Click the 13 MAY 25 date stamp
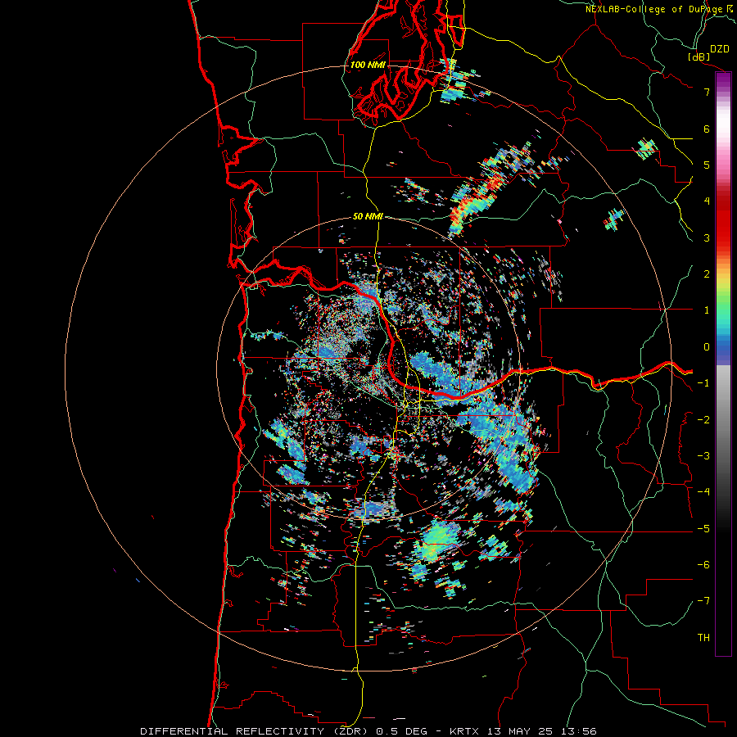 [519, 731]
